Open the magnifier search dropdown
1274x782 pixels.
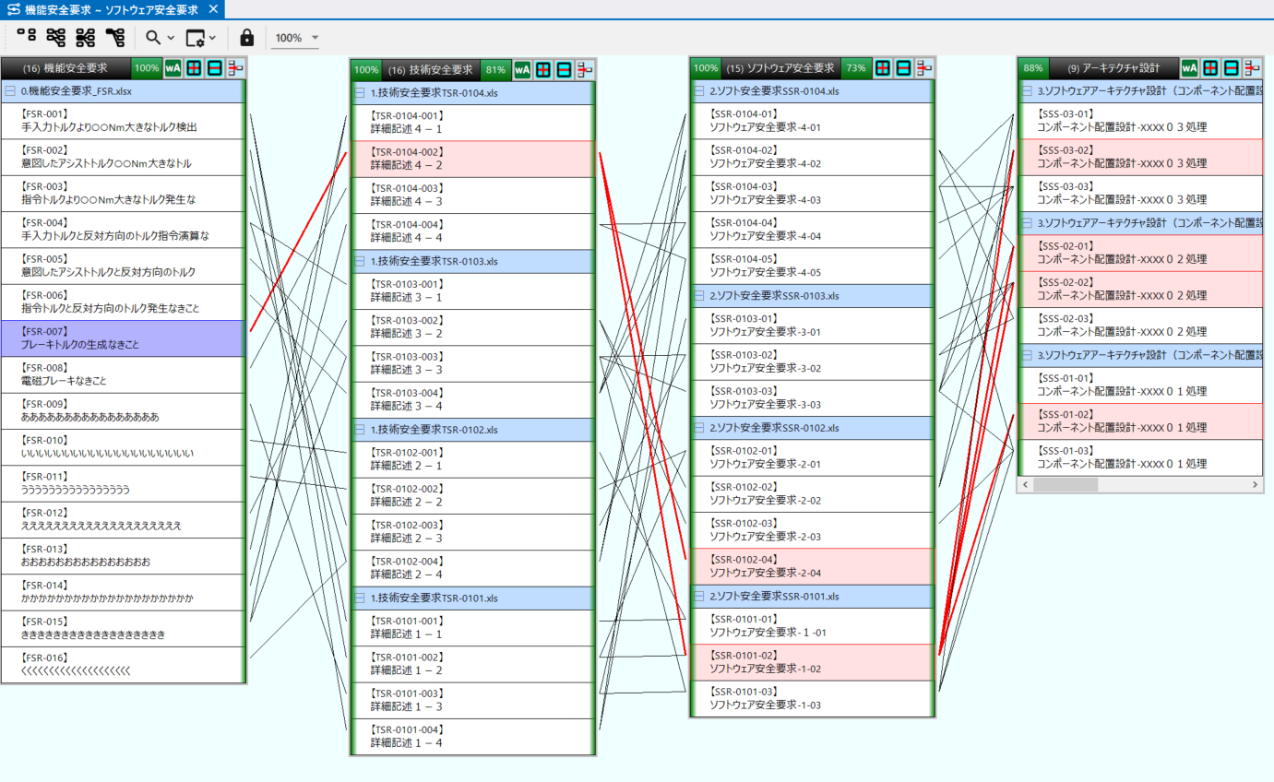[159, 38]
